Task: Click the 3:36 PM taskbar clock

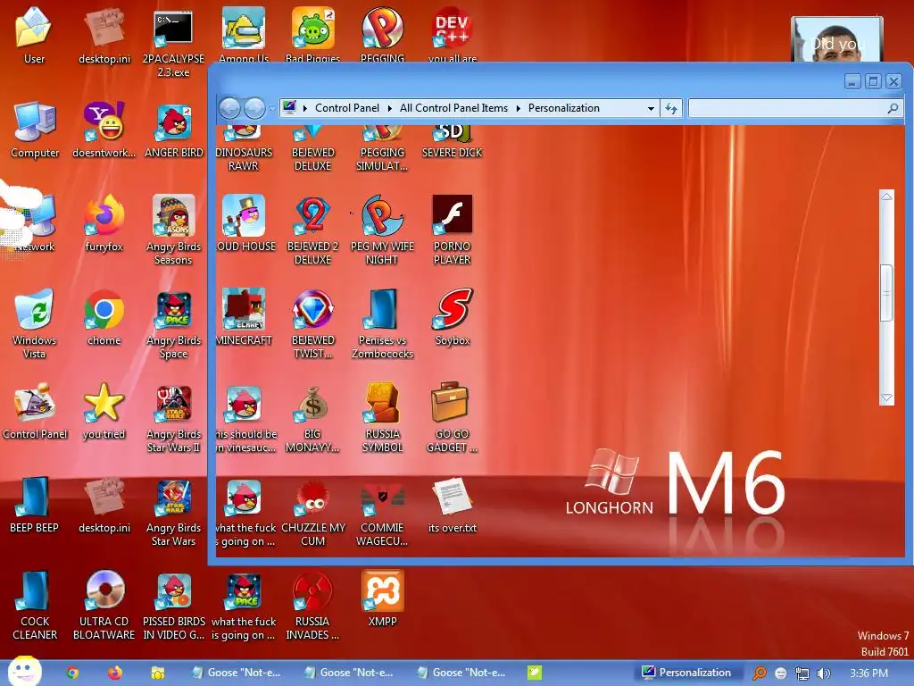Action: point(869,673)
